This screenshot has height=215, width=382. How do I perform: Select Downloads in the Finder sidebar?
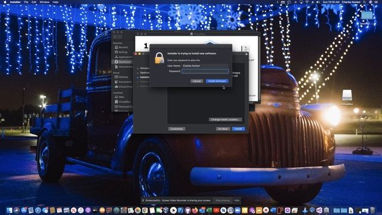click(123, 62)
